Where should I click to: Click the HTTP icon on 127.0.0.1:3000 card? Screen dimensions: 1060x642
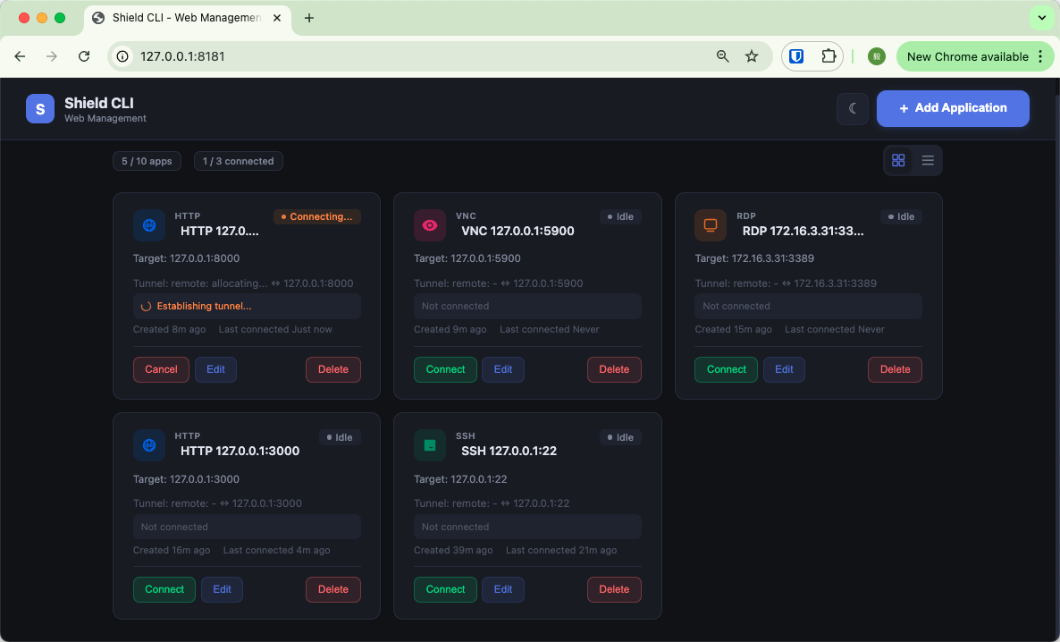pyautogui.click(x=148, y=445)
